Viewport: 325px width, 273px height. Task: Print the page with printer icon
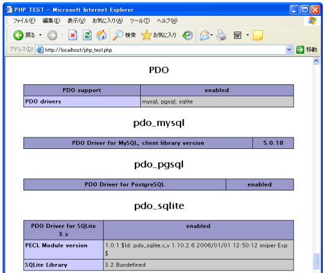click(x=221, y=35)
